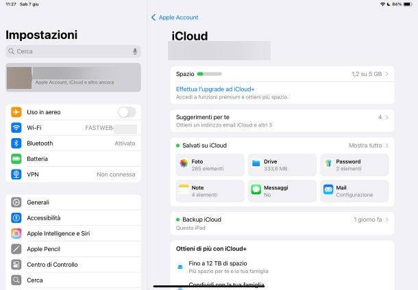The height and width of the screenshot is (290, 418).
Task: Tap the Apple Pencil icon
Action: coord(16,249)
